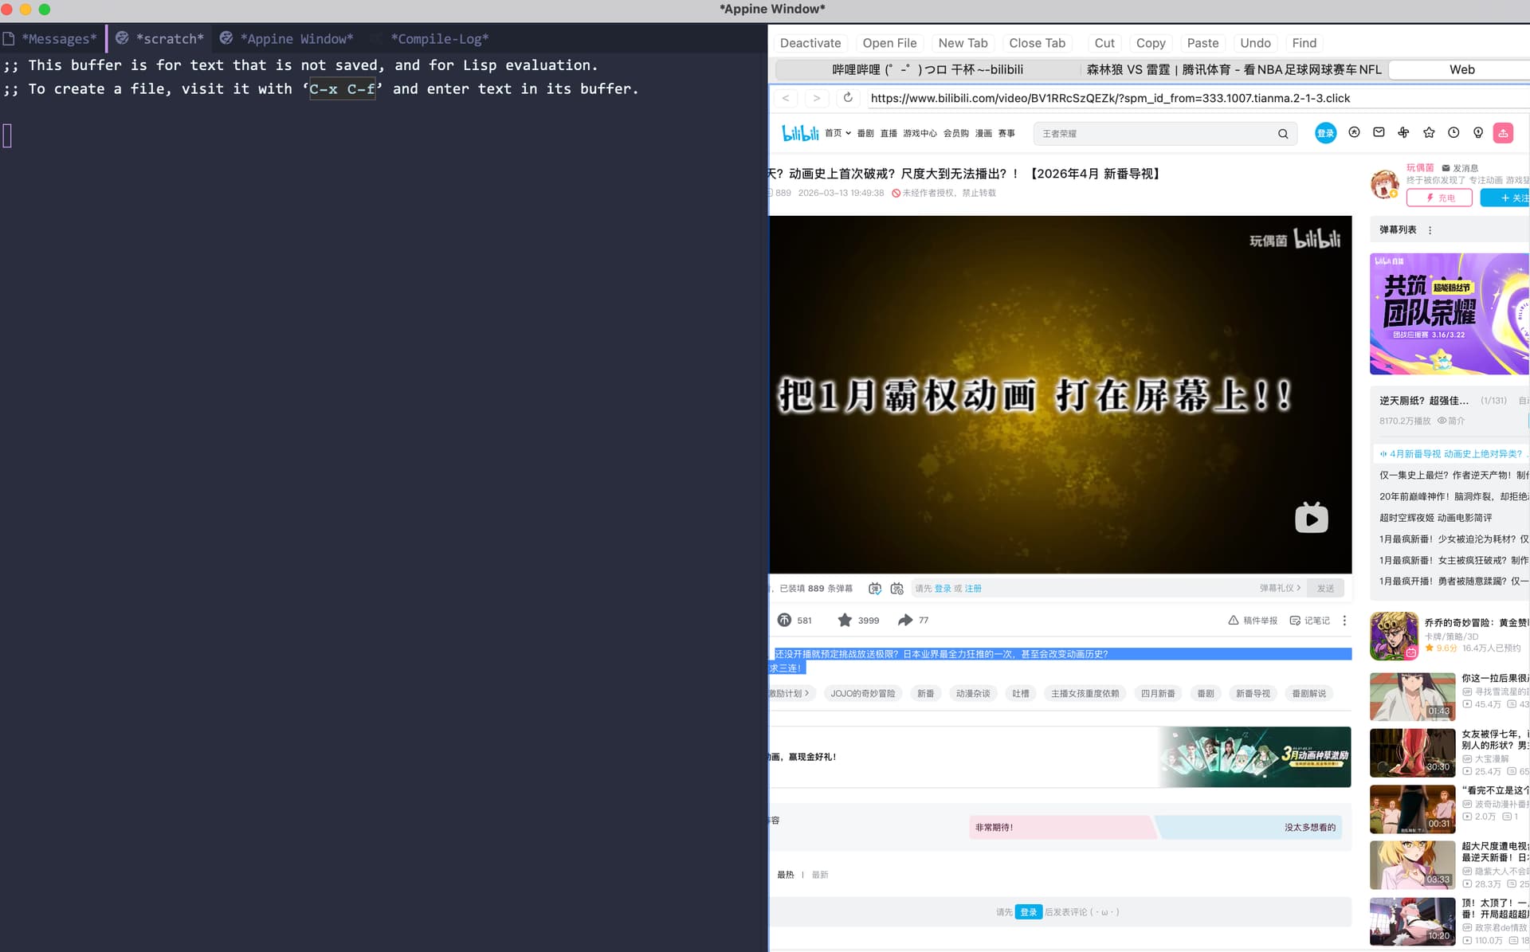Click the browser URL address field
Screen dimensions: 1530x952
click(1109, 98)
